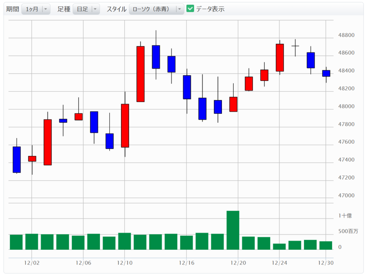Image resolution: width=367 pixels, height=277 pixels.
Task: Select the shortest volume bar at 12/24
Action: coord(280,247)
